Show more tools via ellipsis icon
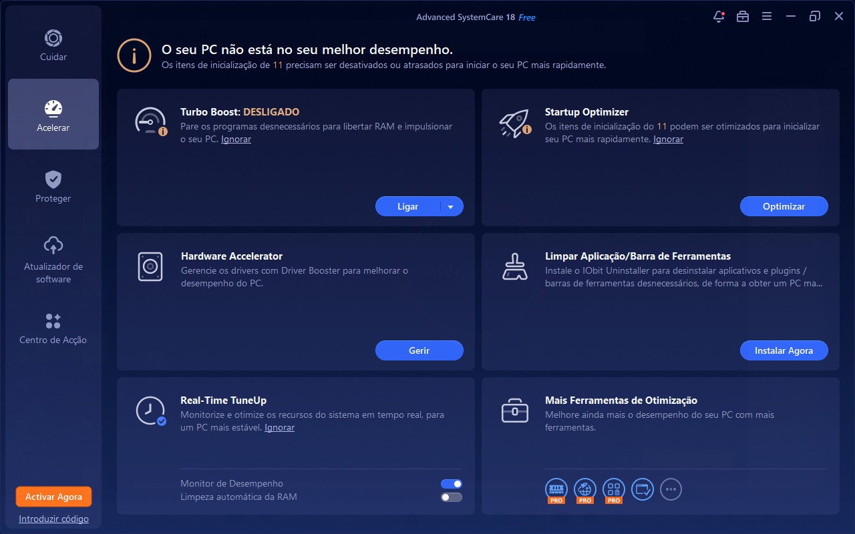Viewport: 855px width, 534px height. 671,489
